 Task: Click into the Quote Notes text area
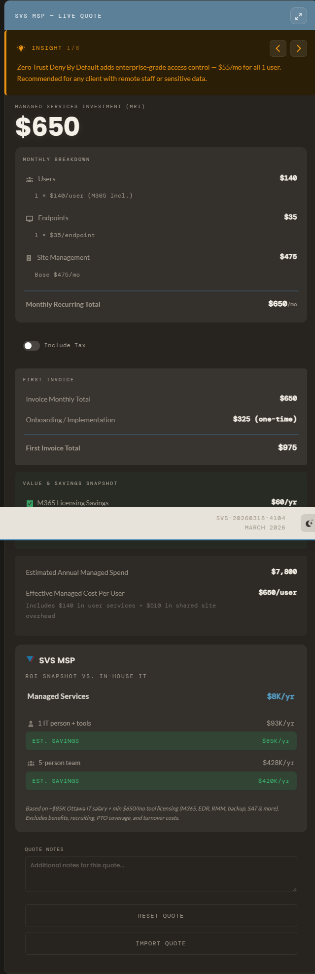[x=161, y=874]
